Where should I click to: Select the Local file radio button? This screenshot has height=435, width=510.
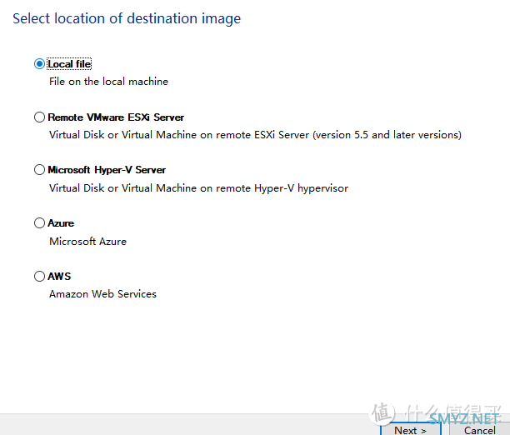tap(39, 64)
